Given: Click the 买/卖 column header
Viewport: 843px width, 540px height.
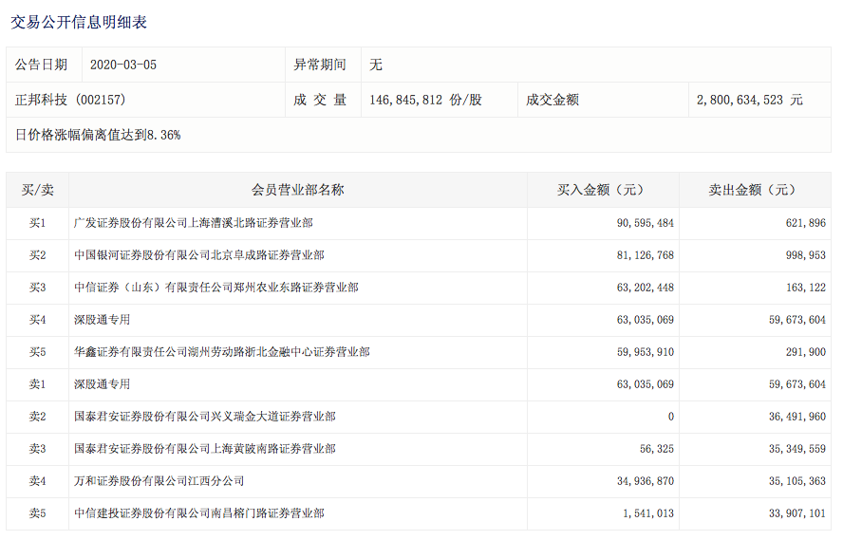Looking at the screenshot, I should [37, 190].
